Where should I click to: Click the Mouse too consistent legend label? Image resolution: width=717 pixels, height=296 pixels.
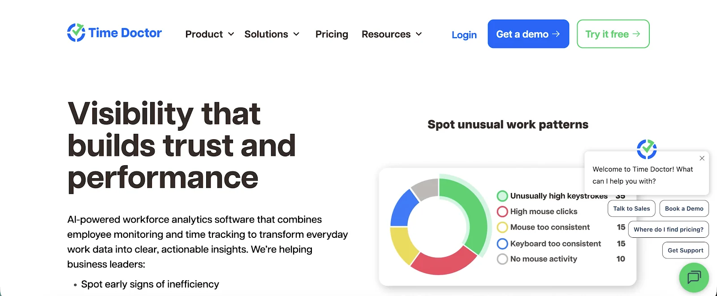click(550, 227)
